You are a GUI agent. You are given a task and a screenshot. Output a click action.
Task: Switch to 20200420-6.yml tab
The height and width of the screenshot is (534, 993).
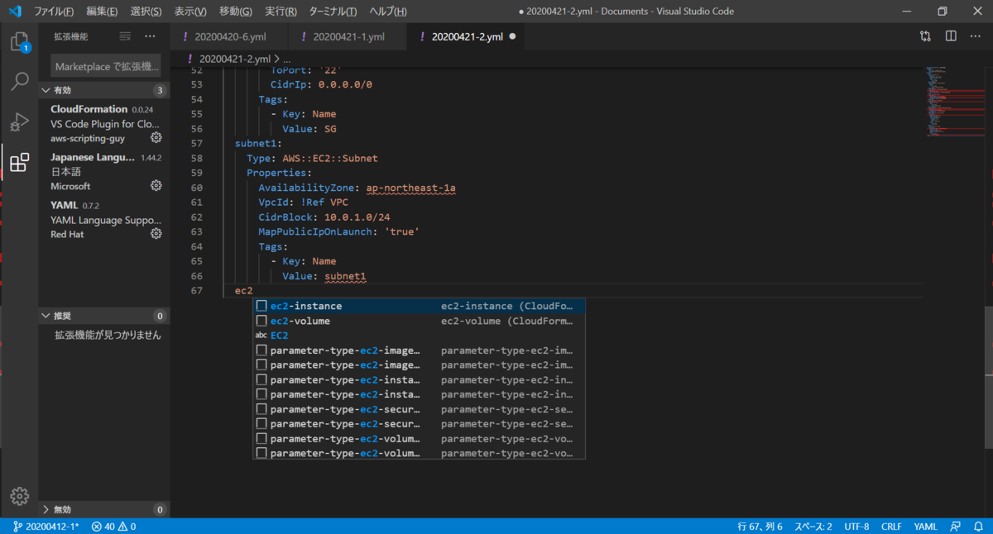(229, 36)
